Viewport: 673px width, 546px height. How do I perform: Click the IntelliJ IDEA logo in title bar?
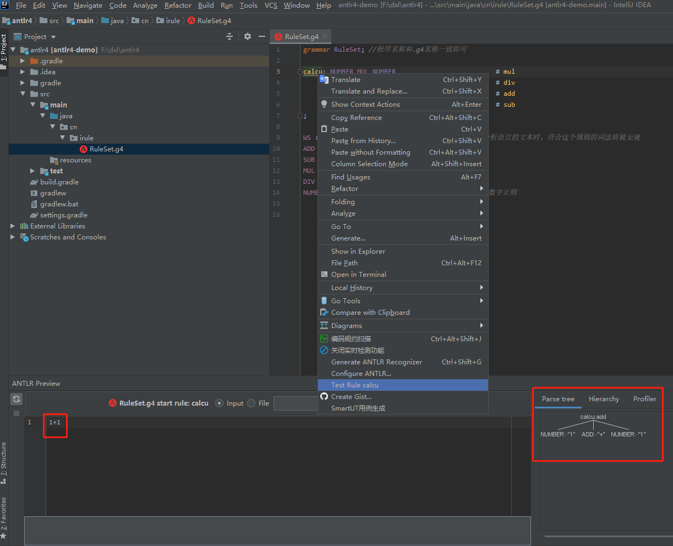5,5
